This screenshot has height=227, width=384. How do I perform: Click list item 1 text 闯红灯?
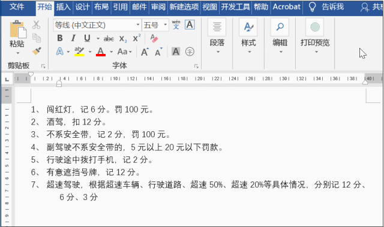[59, 110]
